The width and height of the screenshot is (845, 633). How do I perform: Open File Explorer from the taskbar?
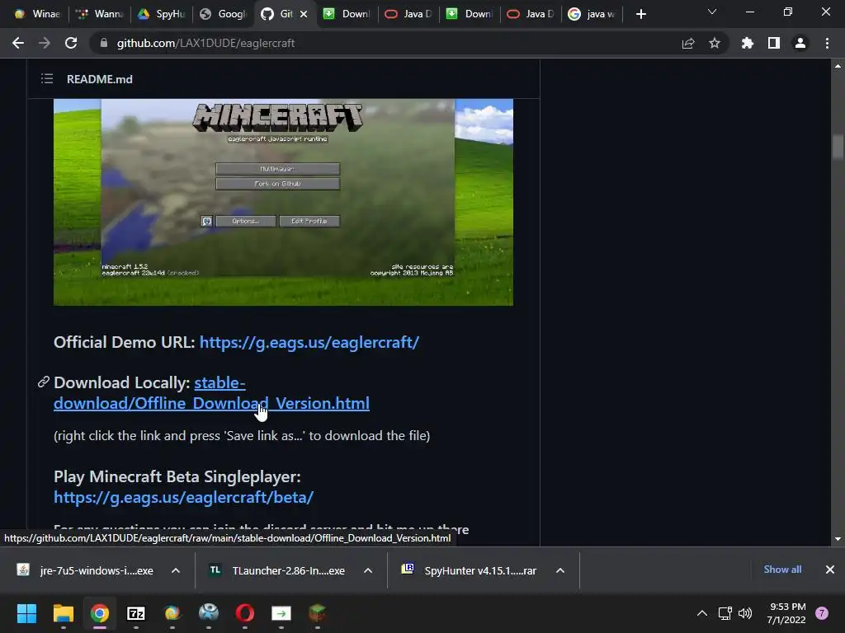click(x=63, y=613)
